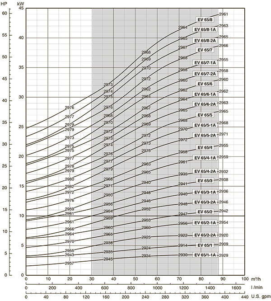Select the EV 65/2-1A label
The image size is (271, 301).
pyautogui.click(x=205, y=223)
